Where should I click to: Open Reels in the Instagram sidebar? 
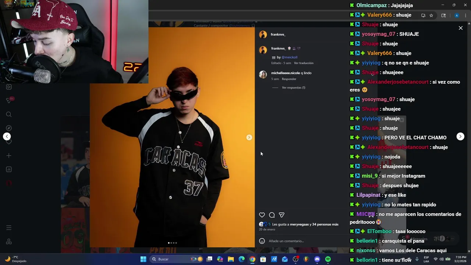coord(9,87)
